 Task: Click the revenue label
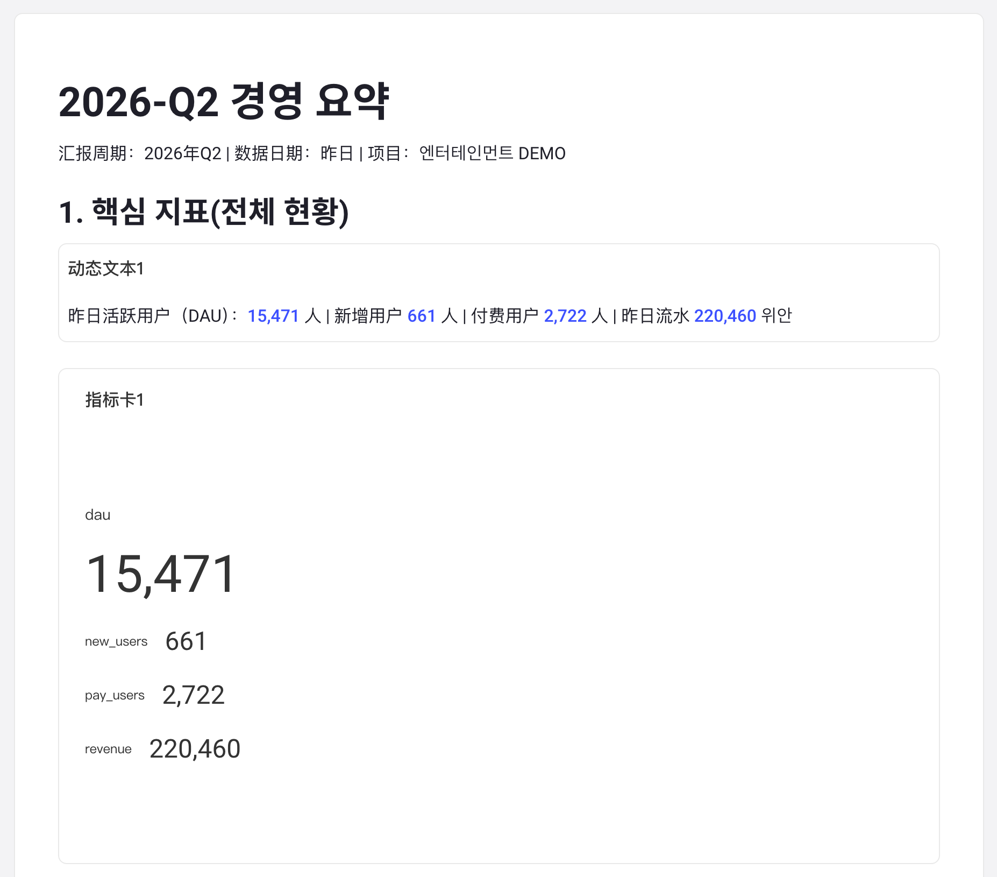point(108,749)
